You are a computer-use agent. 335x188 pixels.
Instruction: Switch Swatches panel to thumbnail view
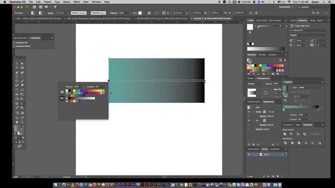coord(285,61)
